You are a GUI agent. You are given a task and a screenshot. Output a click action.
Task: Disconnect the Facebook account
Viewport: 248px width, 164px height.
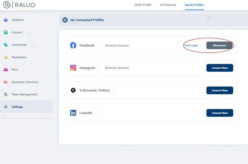coord(220,45)
